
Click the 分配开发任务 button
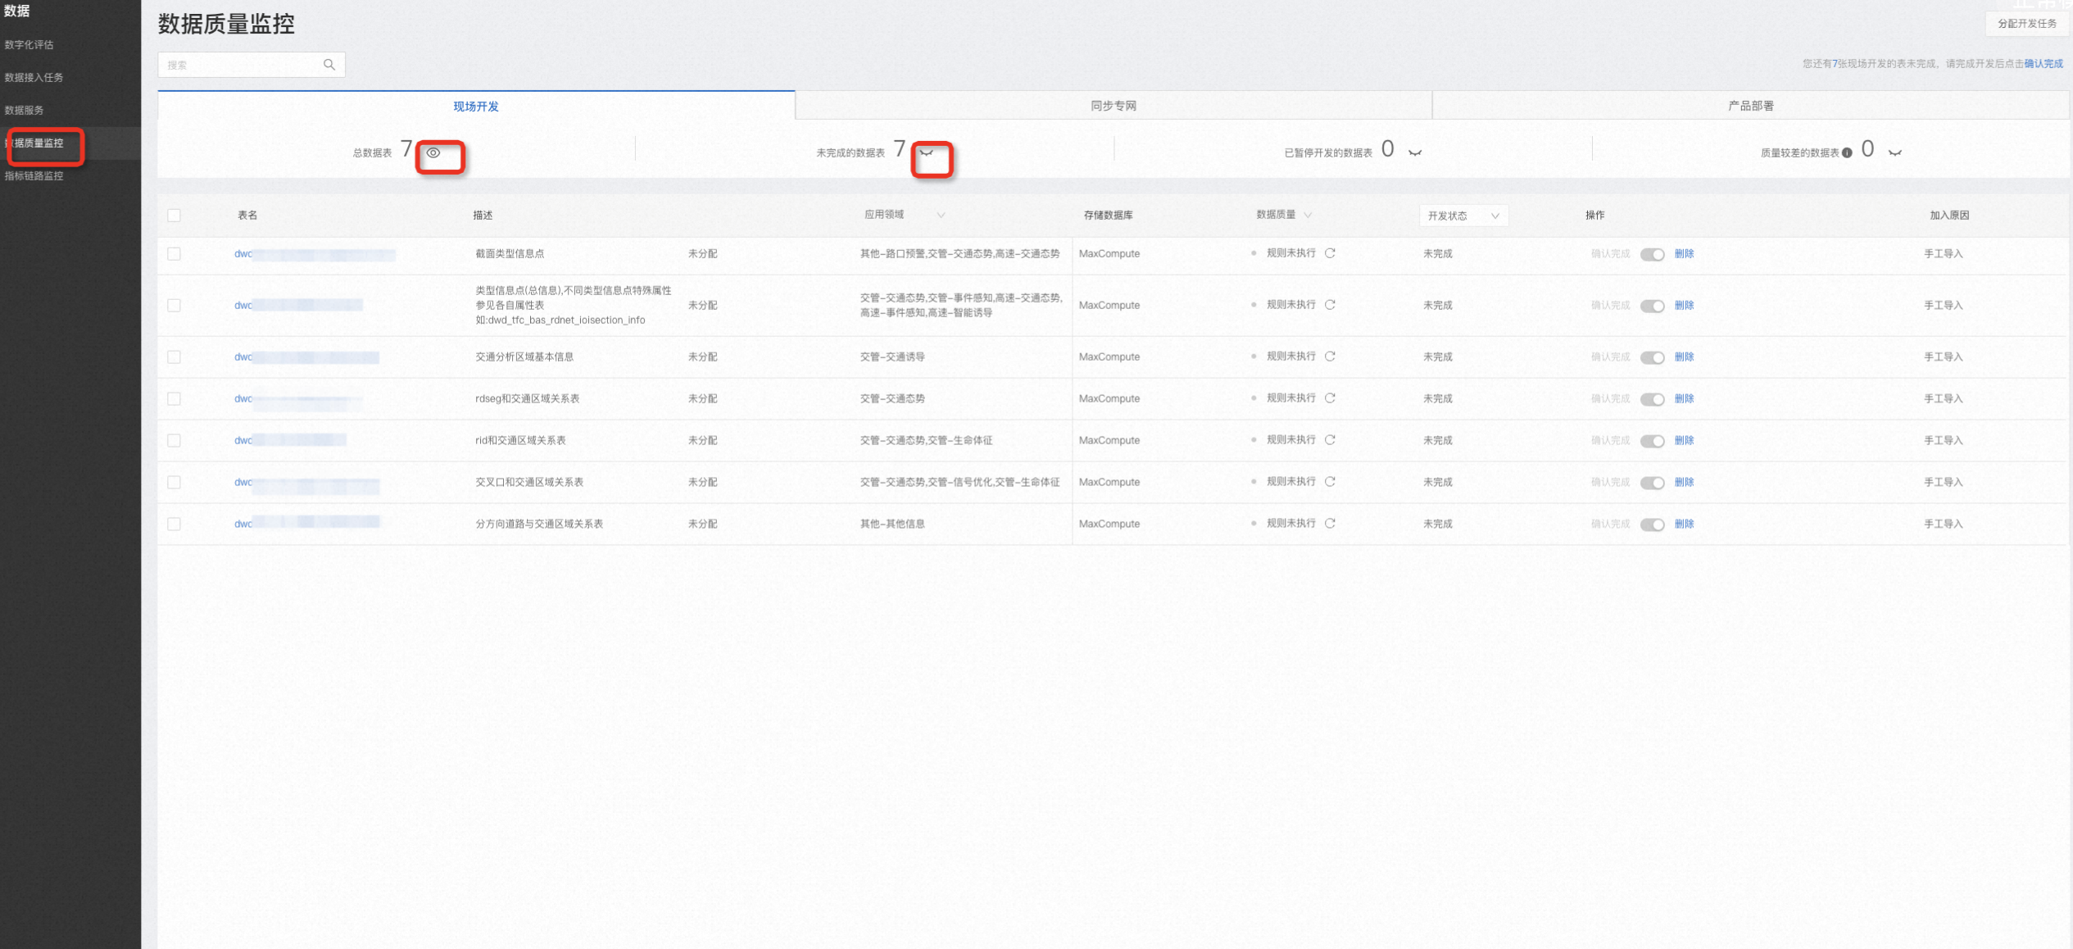(2026, 24)
